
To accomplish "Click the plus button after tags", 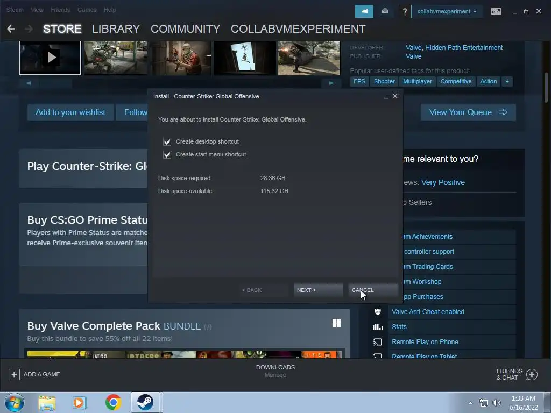I will click(507, 82).
